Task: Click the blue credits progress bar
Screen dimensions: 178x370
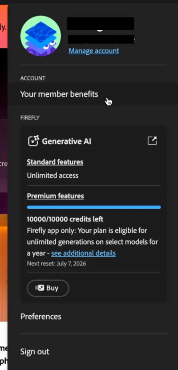Action: (x=94, y=207)
